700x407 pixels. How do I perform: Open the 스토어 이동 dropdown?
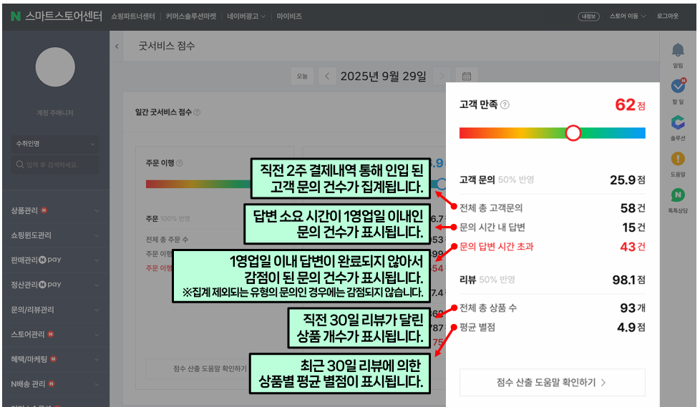coord(627,16)
